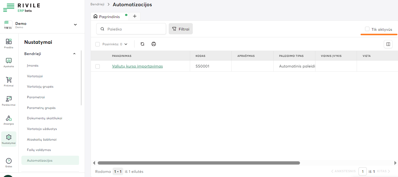The width and height of the screenshot is (398, 177).
Task: Open the Apskaita accounting module icon
Action: tap(9, 61)
